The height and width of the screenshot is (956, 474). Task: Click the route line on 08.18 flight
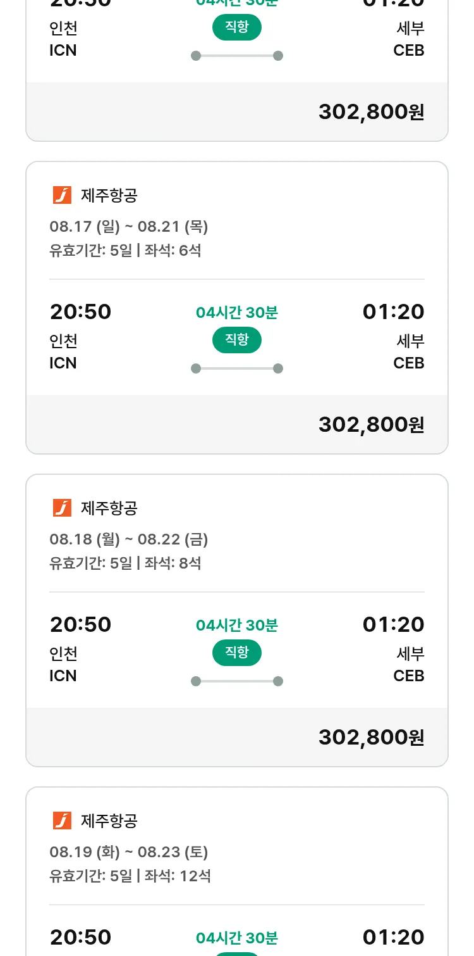[x=237, y=681]
